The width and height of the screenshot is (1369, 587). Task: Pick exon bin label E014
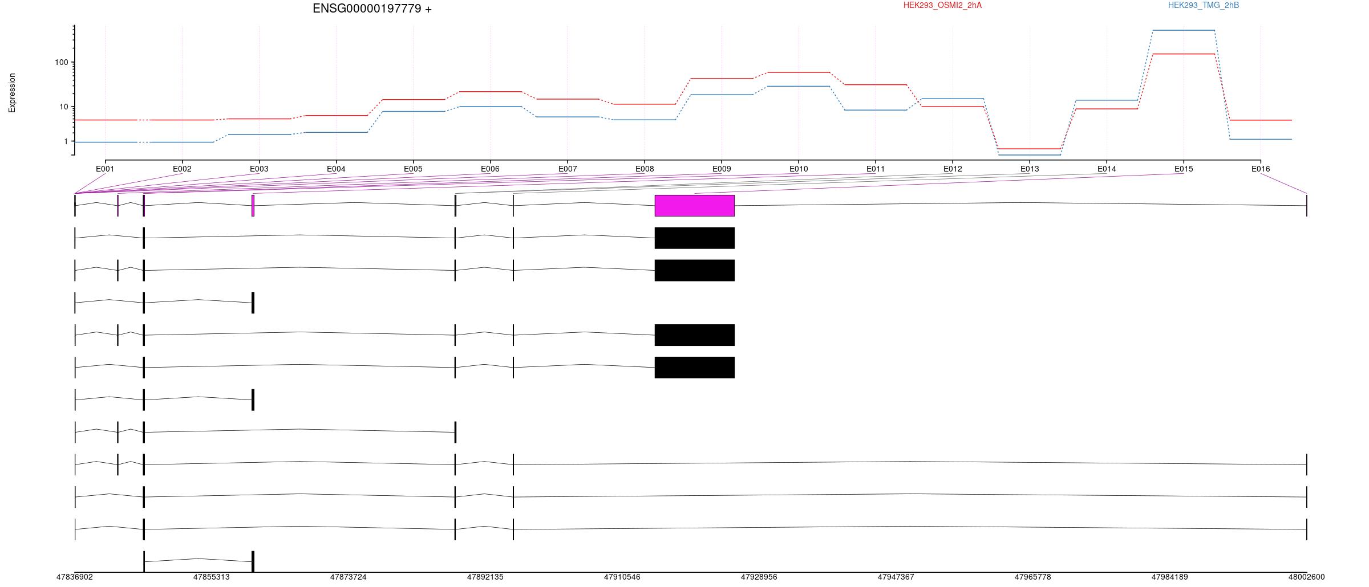[1107, 169]
